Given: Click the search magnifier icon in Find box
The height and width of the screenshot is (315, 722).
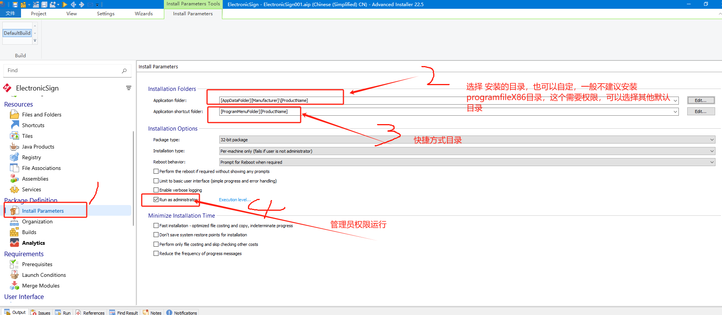Looking at the screenshot, I should [x=124, y=71].
